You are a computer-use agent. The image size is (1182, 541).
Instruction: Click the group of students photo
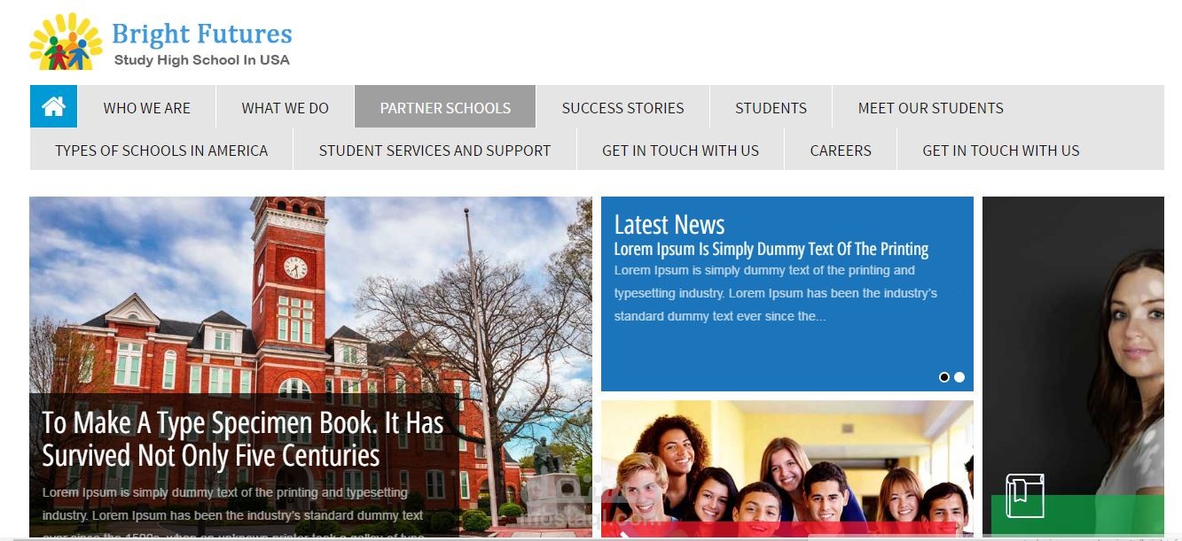coord(787,468)
